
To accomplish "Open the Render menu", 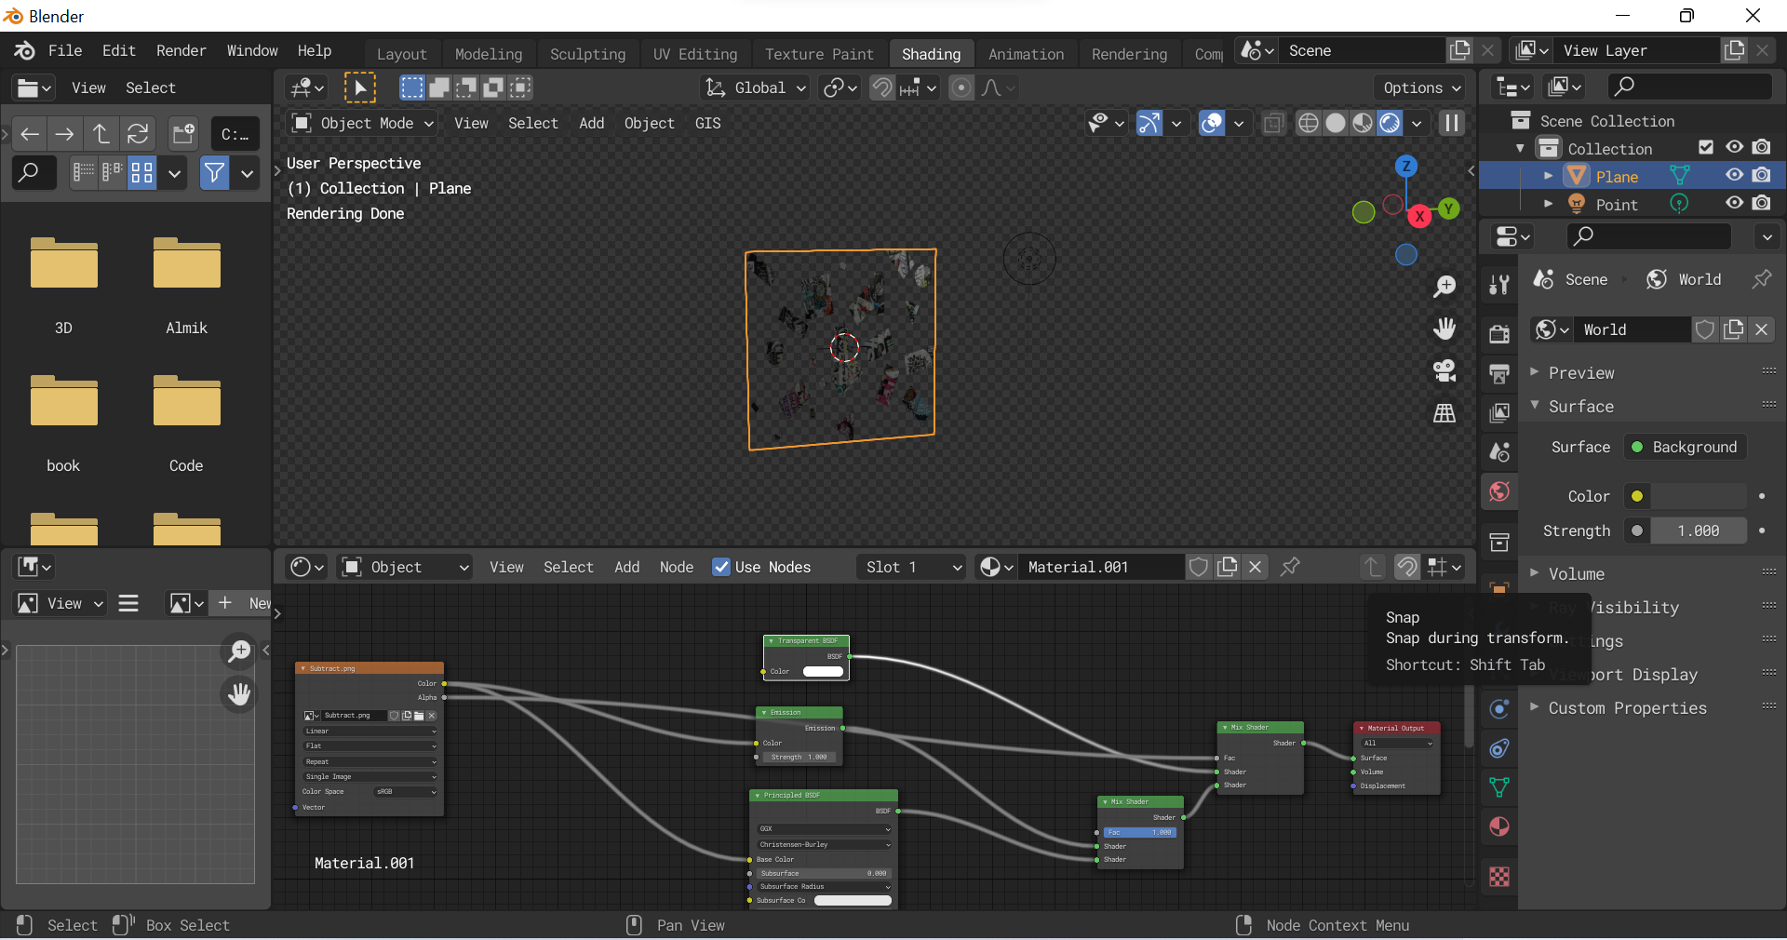I will coord(181,50).
